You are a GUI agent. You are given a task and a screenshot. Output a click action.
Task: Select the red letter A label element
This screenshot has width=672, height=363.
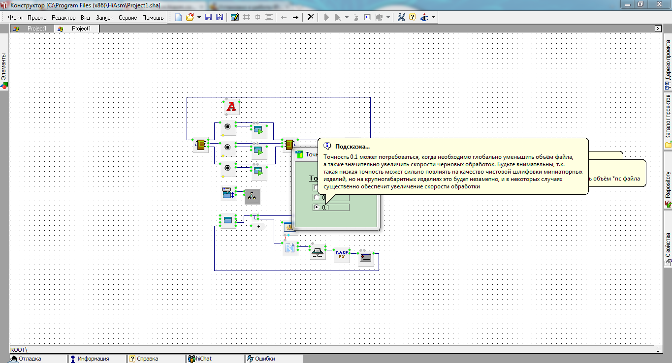[231, 107]
